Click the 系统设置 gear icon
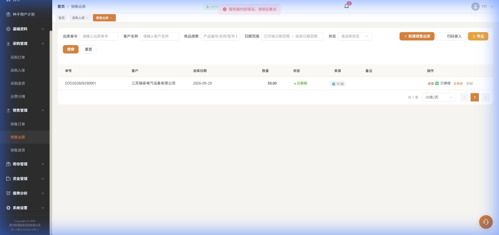Image resolution: width=499 pixels, height=235 pixels. (x=8, y=208)
